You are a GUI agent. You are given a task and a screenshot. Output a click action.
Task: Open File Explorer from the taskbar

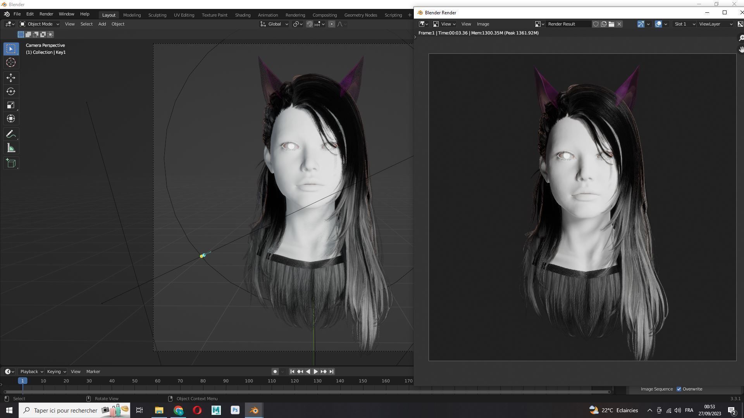159,410
